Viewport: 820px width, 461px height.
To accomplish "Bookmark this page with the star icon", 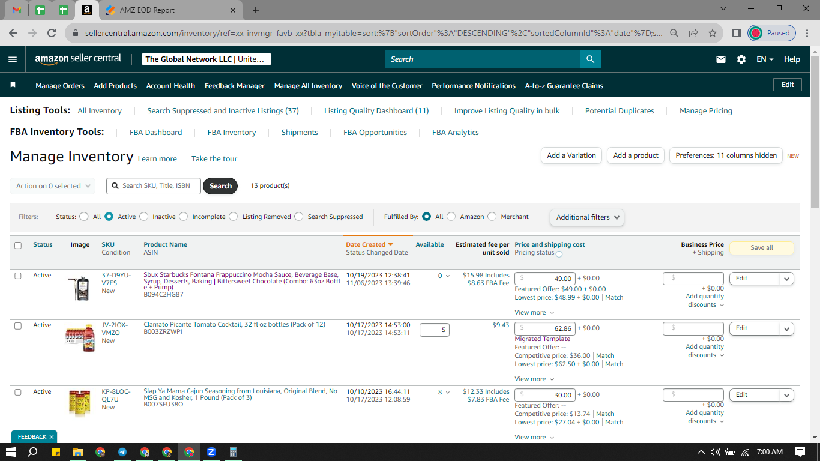I will 713,33.
